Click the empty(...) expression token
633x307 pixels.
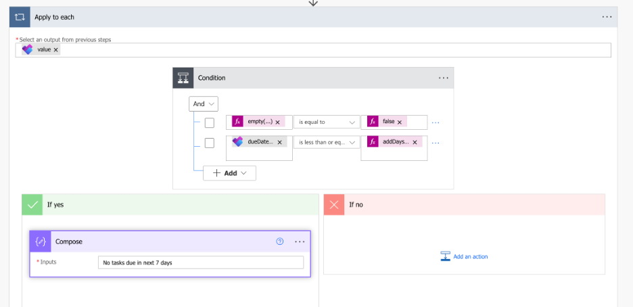[258, 122]
